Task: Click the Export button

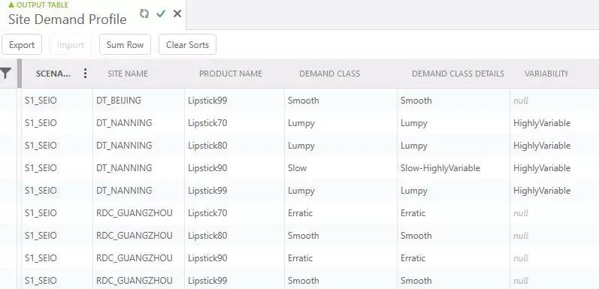Action: (22, 45)
